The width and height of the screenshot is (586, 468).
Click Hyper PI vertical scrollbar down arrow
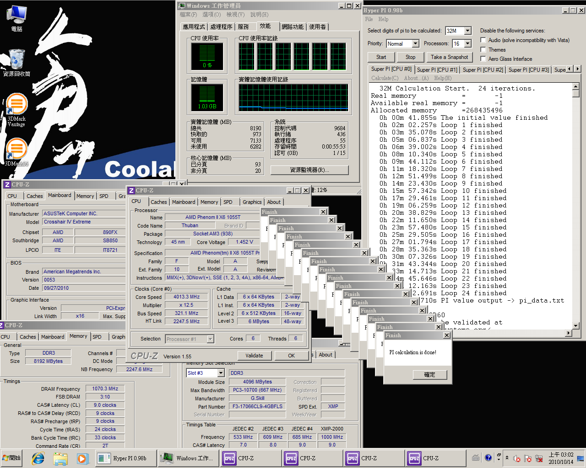click(x=575, y=326)
